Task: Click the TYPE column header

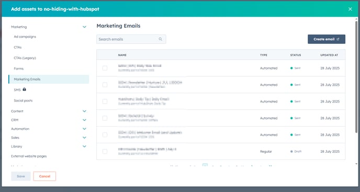Action: click(x=264, y=55)
